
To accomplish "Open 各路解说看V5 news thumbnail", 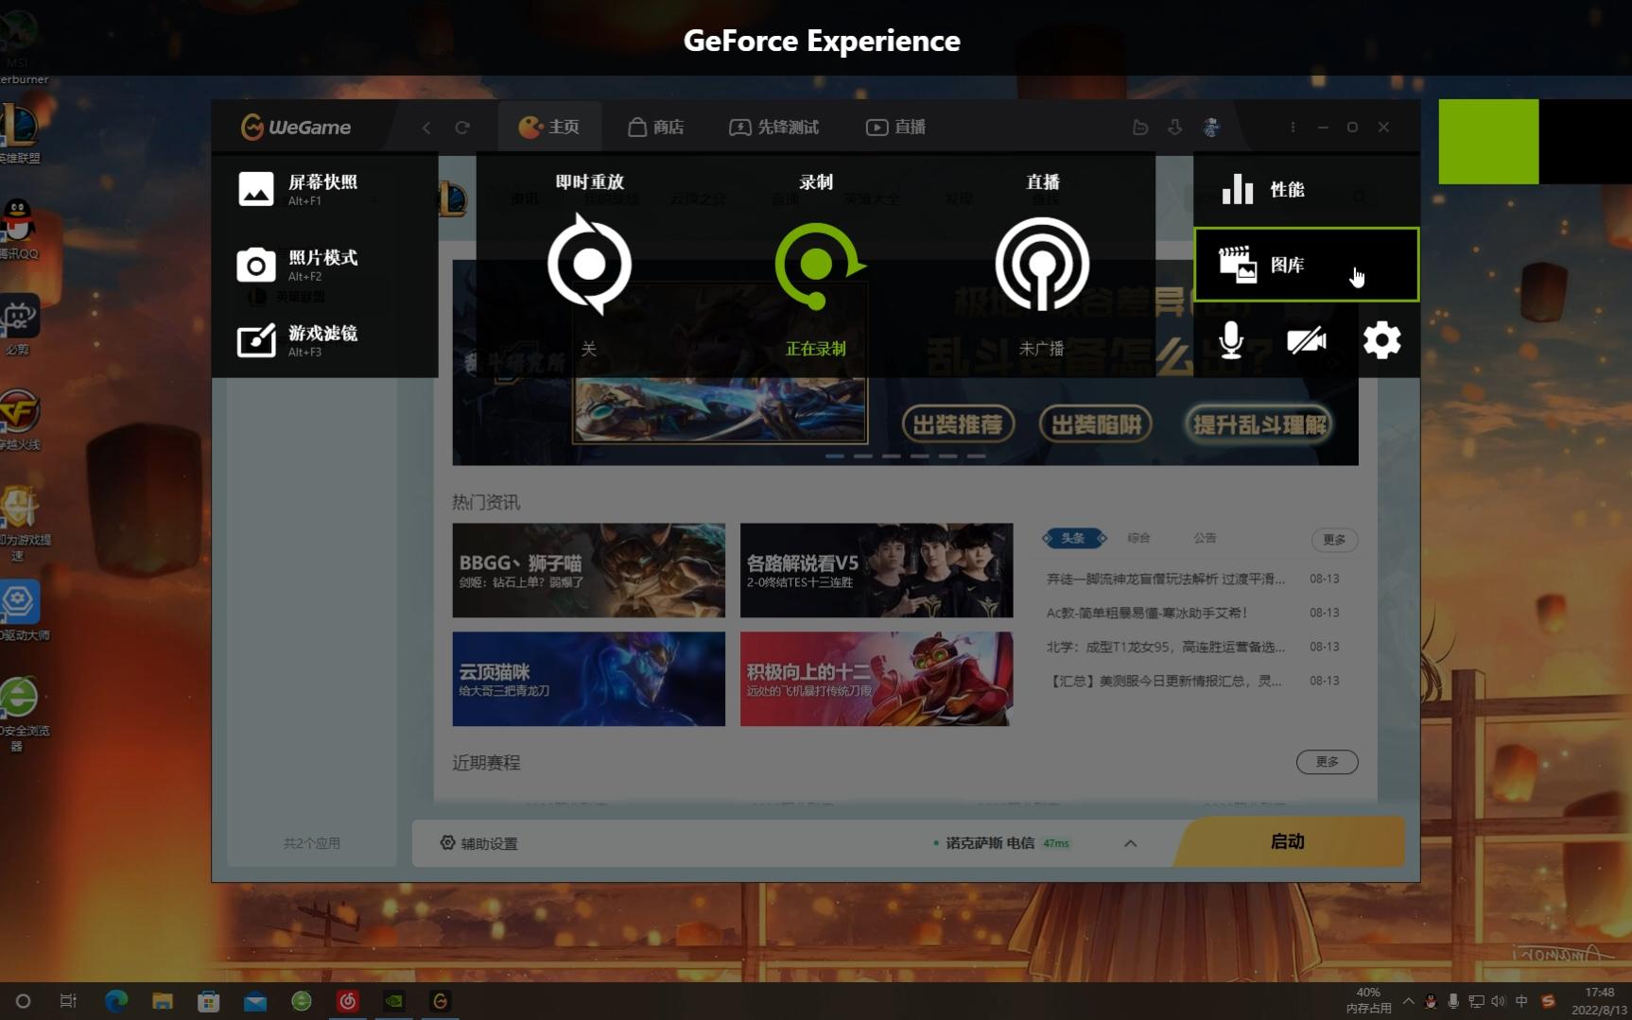I will point(876,570).
